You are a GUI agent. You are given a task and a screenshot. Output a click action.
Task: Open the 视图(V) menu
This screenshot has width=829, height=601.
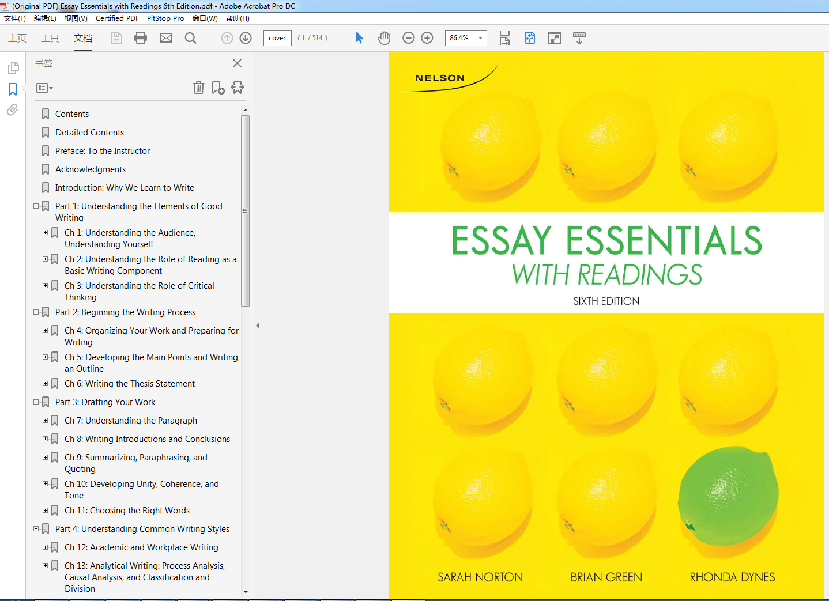76,18
